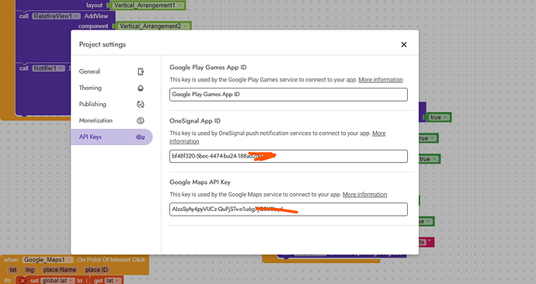Viewport: 536px width, 284px height.
Task: Click the API Keys key icon
Action: [x=141, y=137]
